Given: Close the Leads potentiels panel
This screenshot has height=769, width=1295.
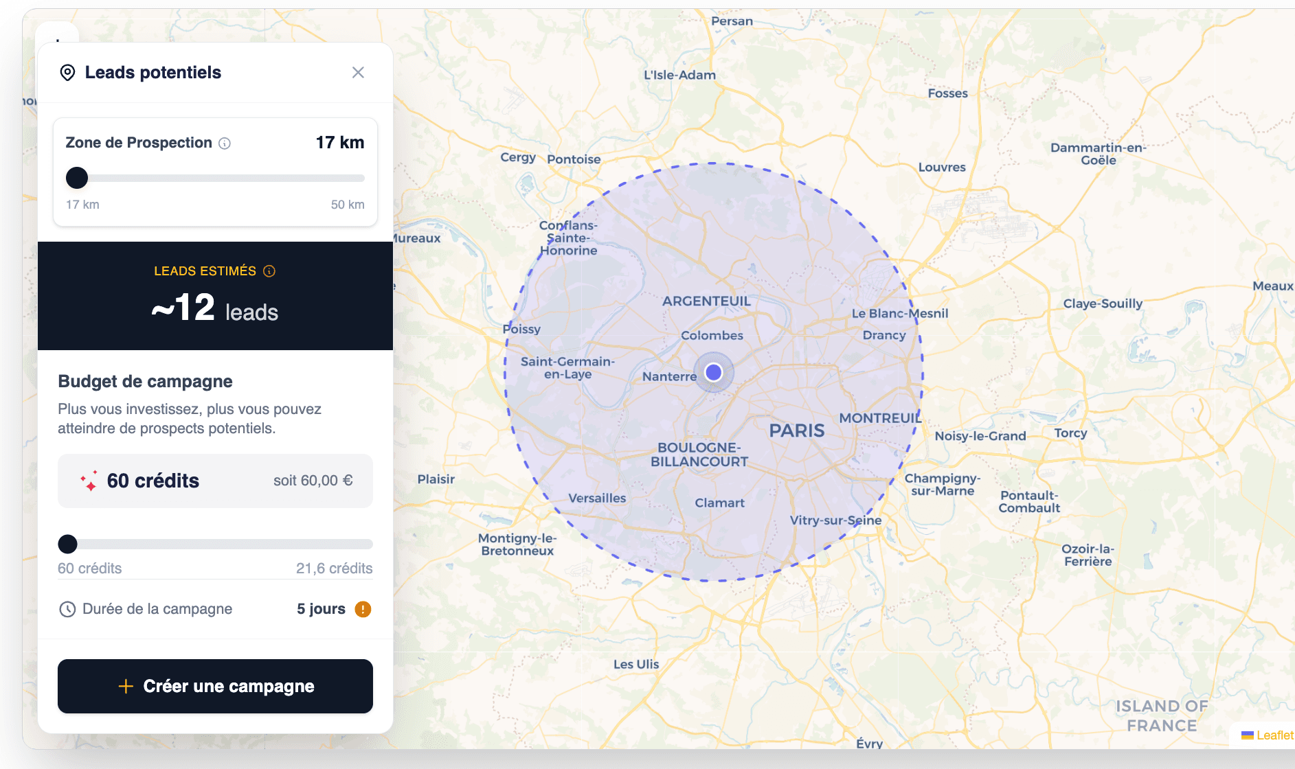Looking at the screenshot, I should click(x=358, y=72).
